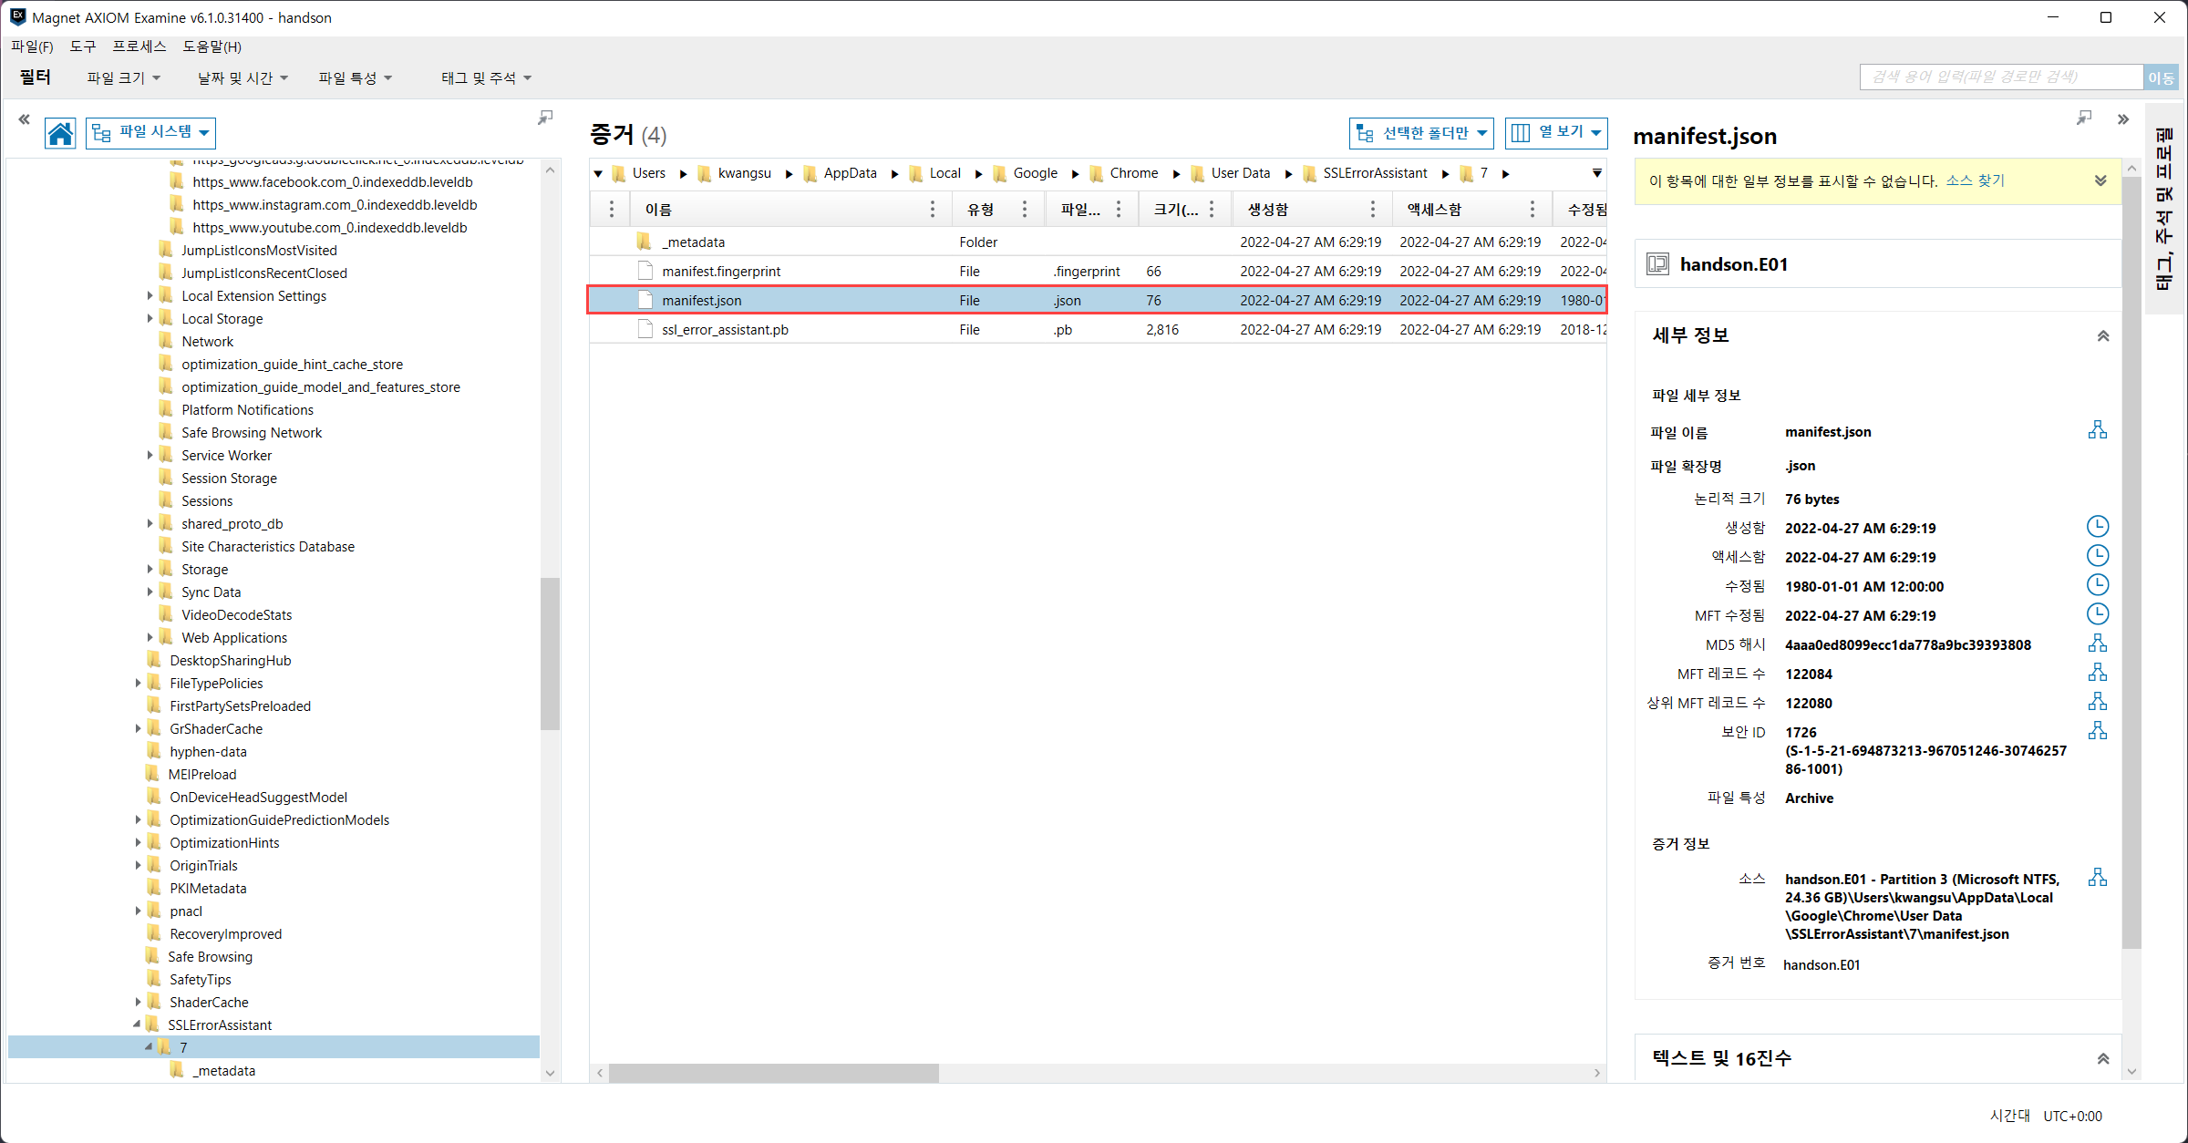The height and width of the screenshot is (1143, 2188).
Task: Collapse the SSLErrorAssistant tree node
Action: point(137,1025)
